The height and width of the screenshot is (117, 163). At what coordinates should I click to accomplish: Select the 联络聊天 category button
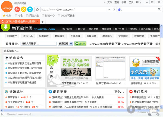tap(60, 36)
